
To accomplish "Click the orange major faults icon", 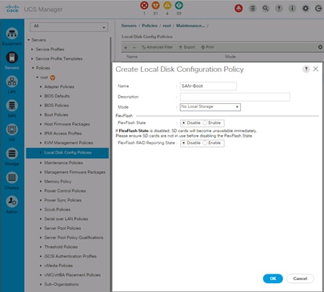I will pyautogui.click(x=155, y=6).
